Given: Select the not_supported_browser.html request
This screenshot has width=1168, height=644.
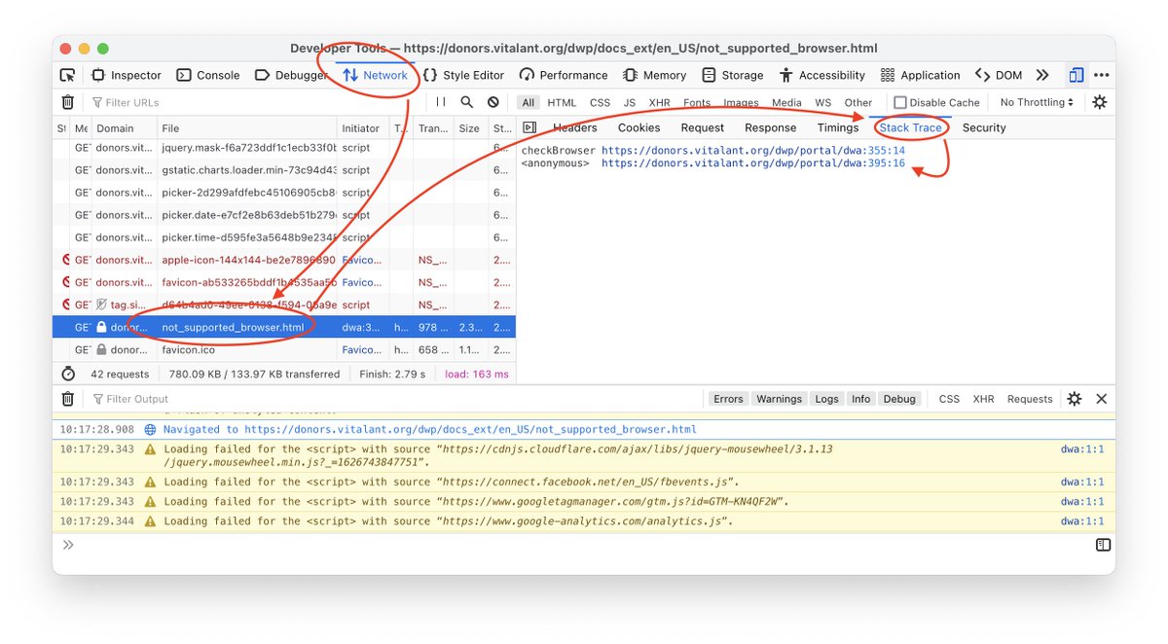Looking at the screenshot, I should click(284, 327).
